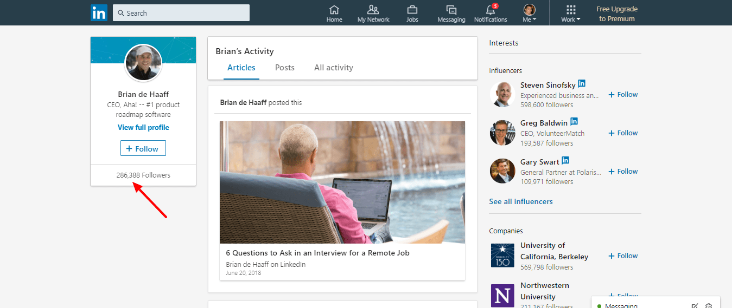The height and width of the screenshot is (308, 732).
Task: Click Greg Baldwin avatar
Action: 502,133
